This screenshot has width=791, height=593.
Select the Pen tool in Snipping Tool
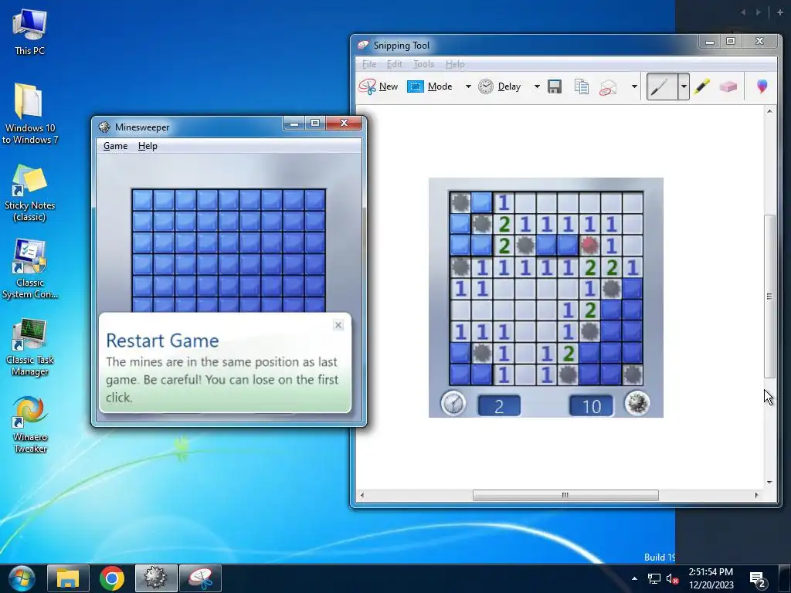[x=661, y=86]
